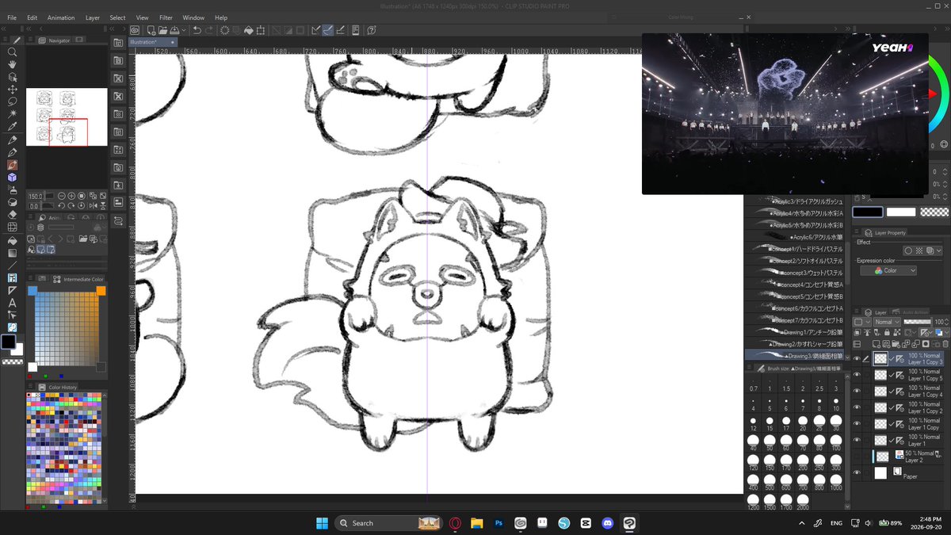
Task: Hide Layer 1 Copy 4 with its eye icon
Action: (857, 392)
